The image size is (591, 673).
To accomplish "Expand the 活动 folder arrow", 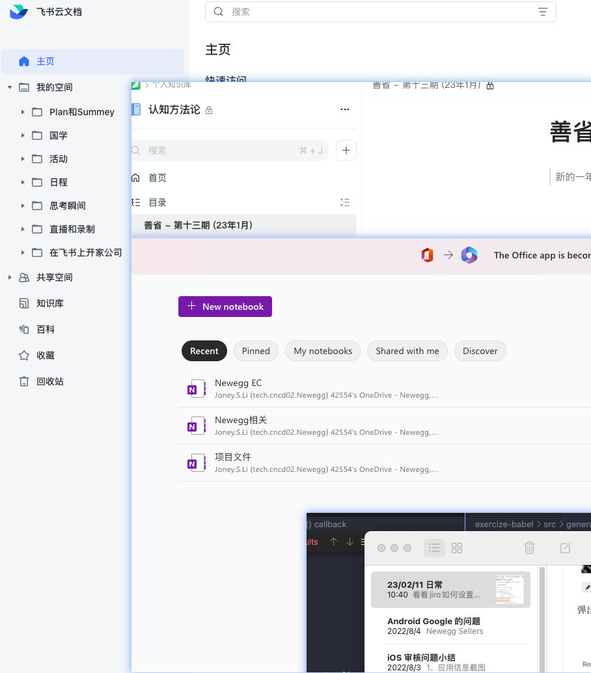I will pos(23,159).
